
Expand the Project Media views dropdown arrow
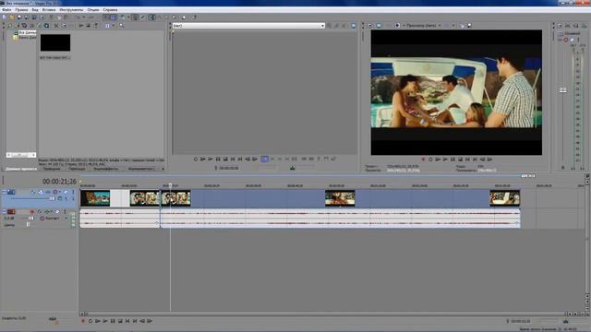click(113, 26)
